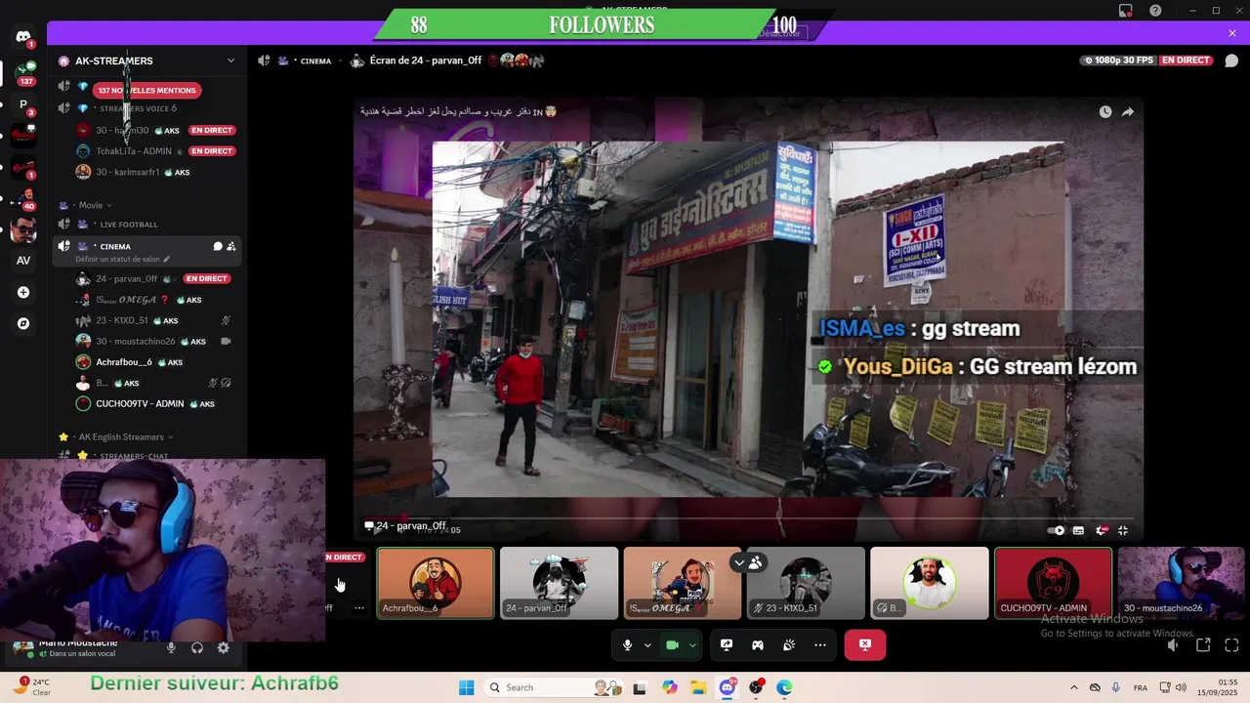Screen dimensions: 1250x703
Task: Open File Explorer from the taskbar
Action: tap(698, 687)
